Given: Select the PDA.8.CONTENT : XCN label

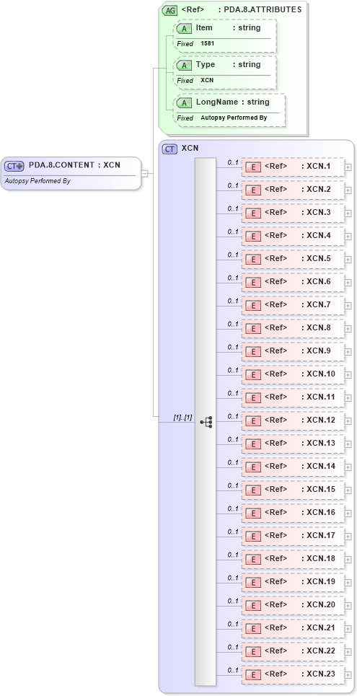Looking at the screenshot, I should tap(74, 165).
